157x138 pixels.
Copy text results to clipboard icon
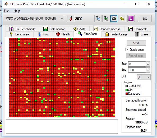(x=98, y=19)
